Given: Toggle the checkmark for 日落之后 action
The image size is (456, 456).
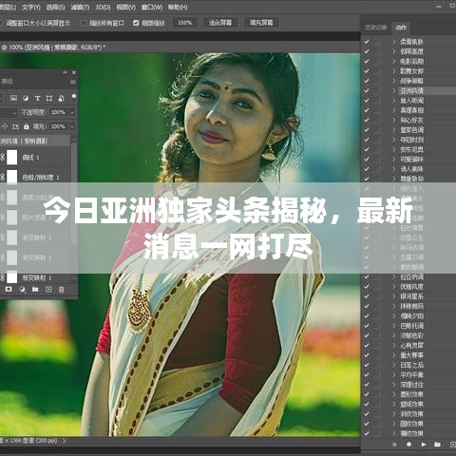Looking at the screenshot, I should click(367, 365).
